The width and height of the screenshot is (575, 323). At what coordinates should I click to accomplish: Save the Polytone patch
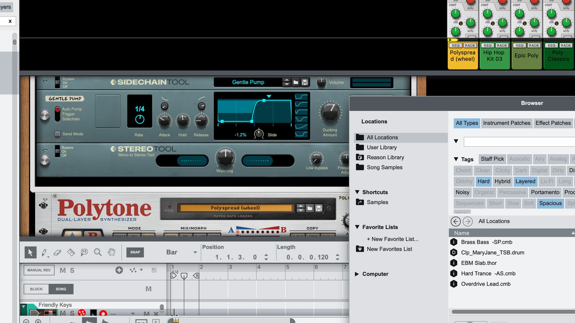[319, 208]
